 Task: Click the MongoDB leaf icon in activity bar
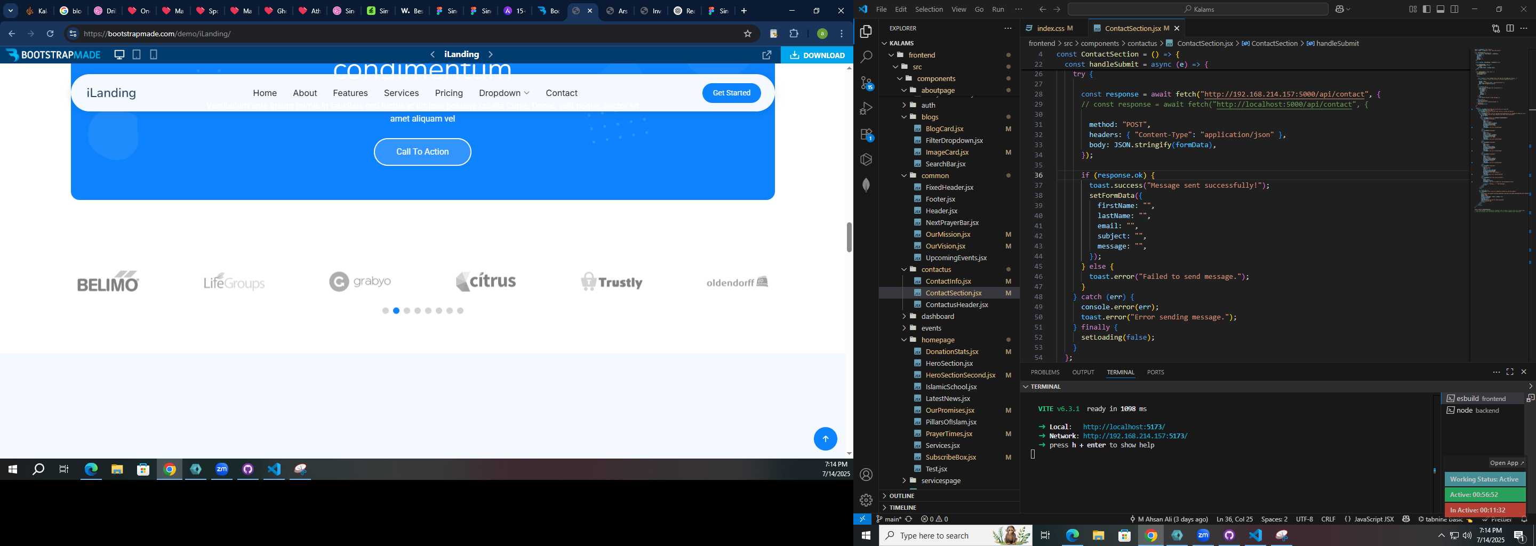click(866, 186)
